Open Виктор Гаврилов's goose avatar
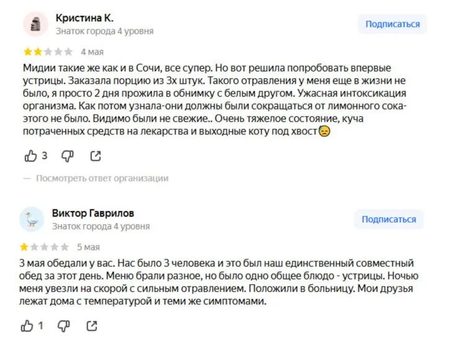The height and width of the screenshot is (358, 471). click(32, 219)
